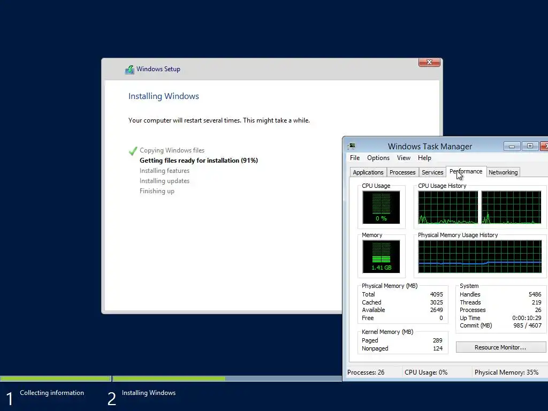The width and height of the screenshot is (548, 411).
Task: Open the File menu in Task Manager
Action: (x=354, y=158)
